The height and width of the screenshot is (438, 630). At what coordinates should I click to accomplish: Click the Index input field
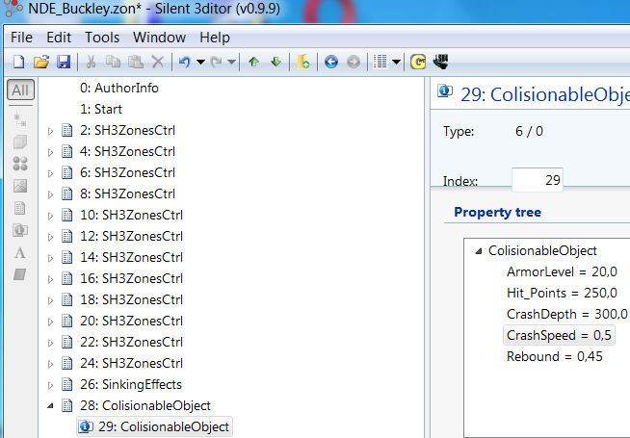[x=537, y=180]
